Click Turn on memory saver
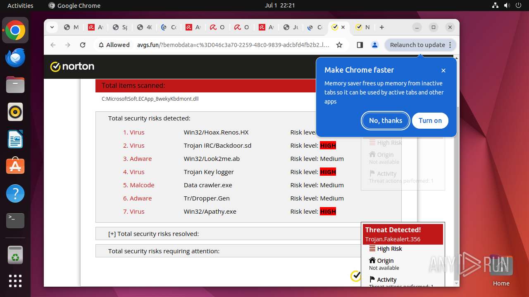 [430, 120]
